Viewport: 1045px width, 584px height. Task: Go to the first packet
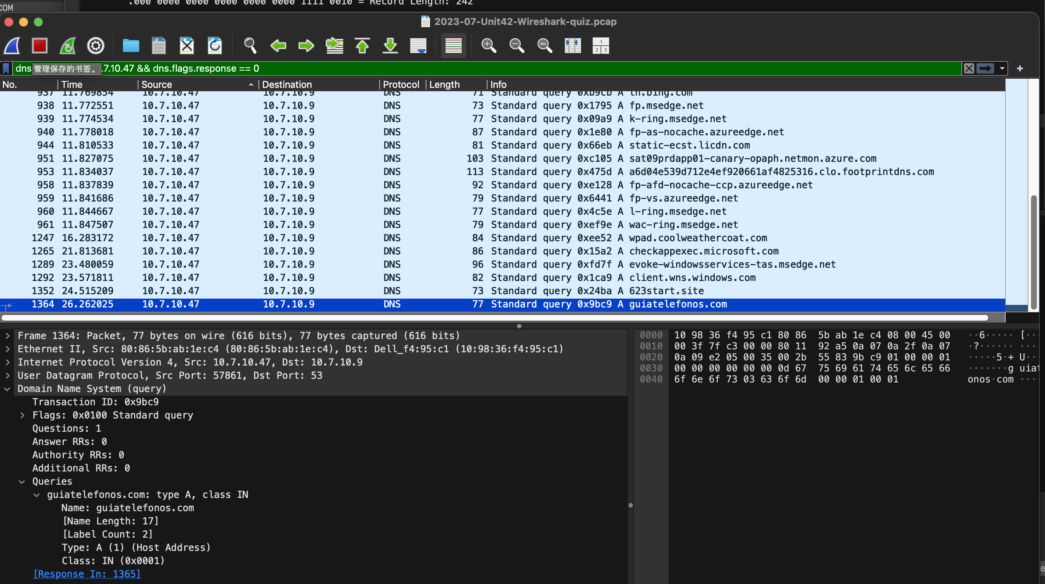click(362, 46)
